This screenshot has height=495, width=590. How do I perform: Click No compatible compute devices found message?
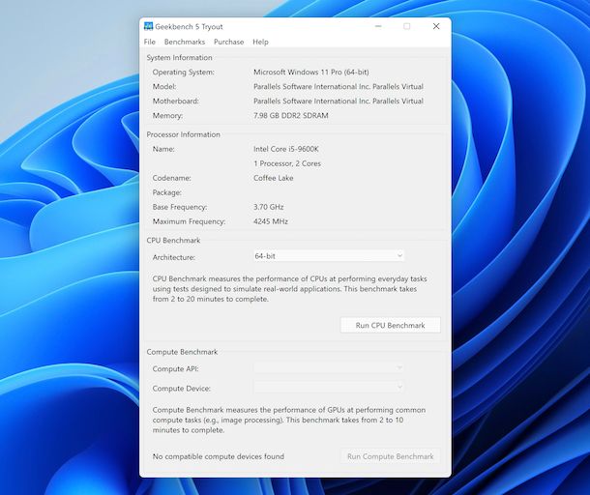tap(219, 456)
